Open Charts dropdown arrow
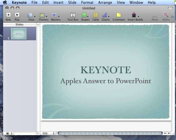 coord(109,17)
